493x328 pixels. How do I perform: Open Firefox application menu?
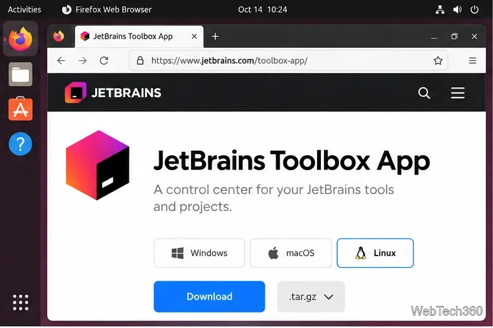pyautogui.click(x=472, y=60)
